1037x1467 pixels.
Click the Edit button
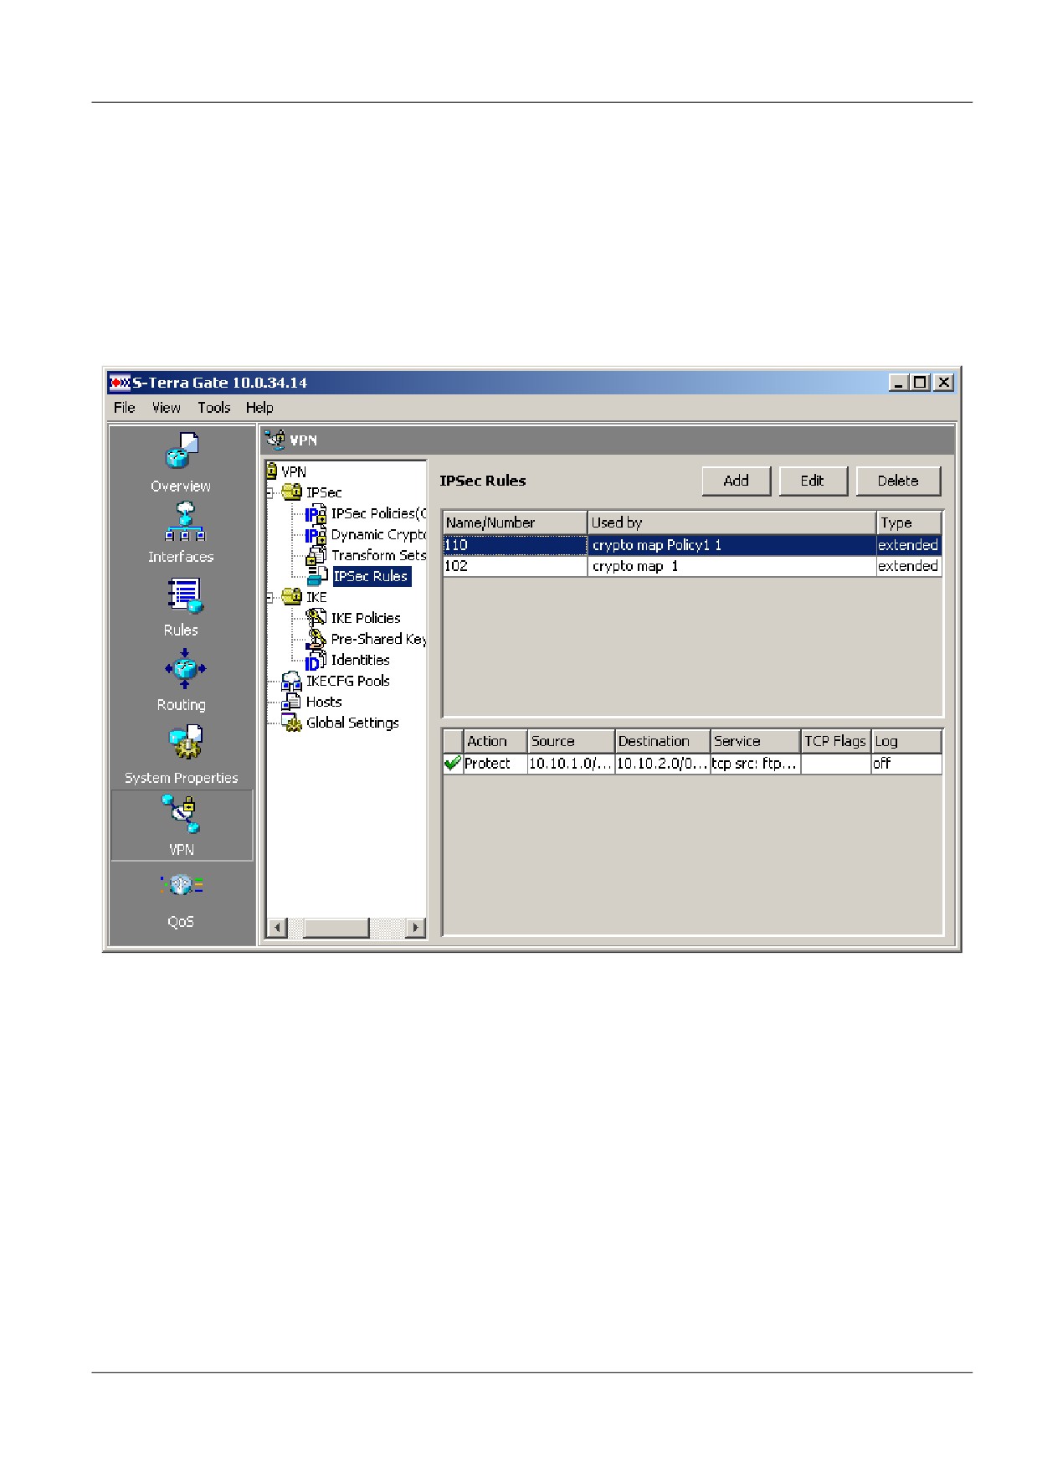point(813,481)
